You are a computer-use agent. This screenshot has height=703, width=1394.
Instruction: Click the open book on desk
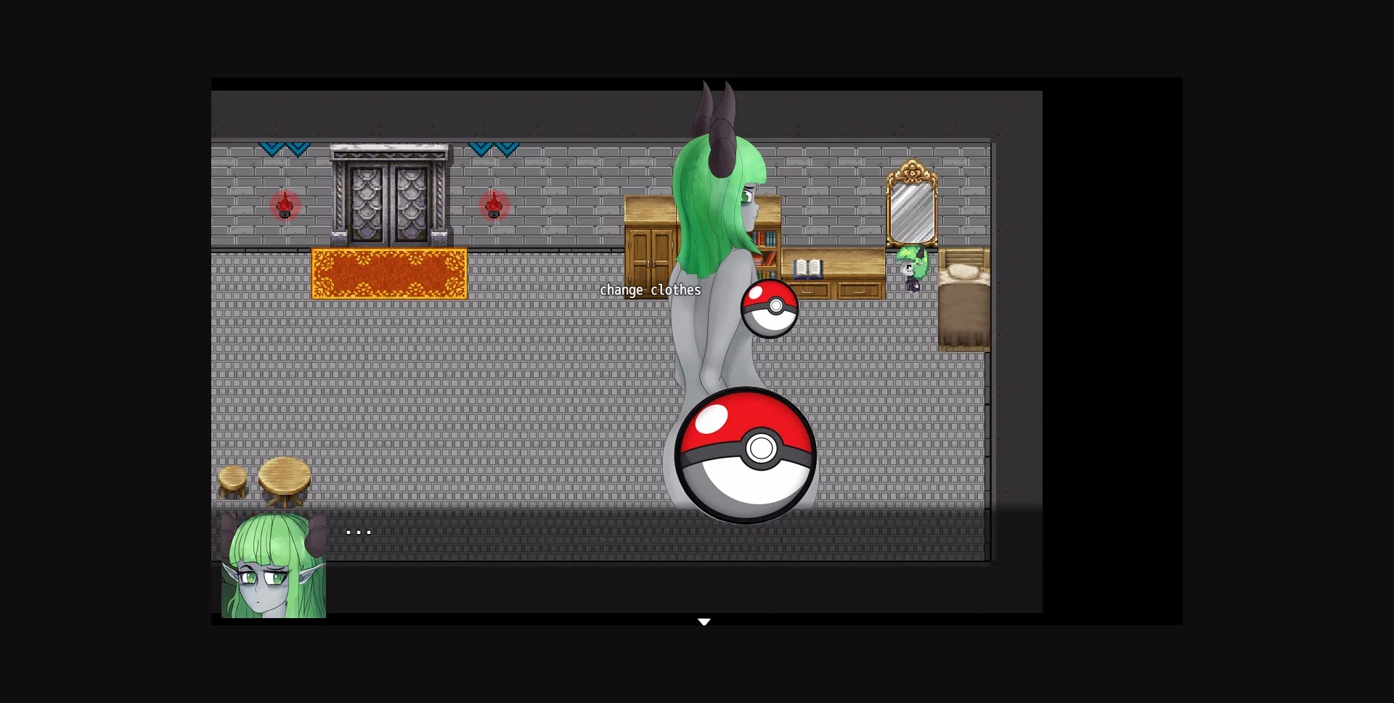807,268
